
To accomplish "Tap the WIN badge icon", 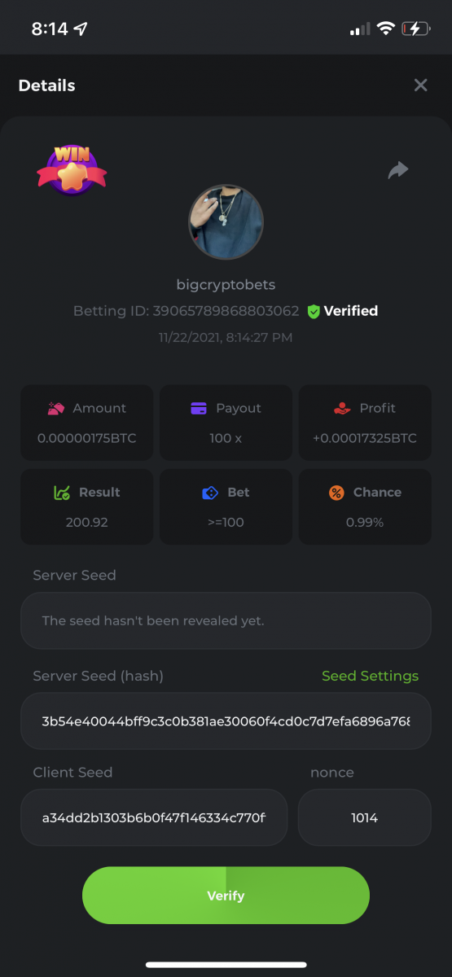I will (x=72, y=169).
